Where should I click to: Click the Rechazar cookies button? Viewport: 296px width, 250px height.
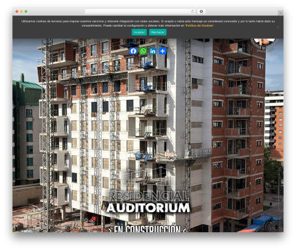coord(157,32)
